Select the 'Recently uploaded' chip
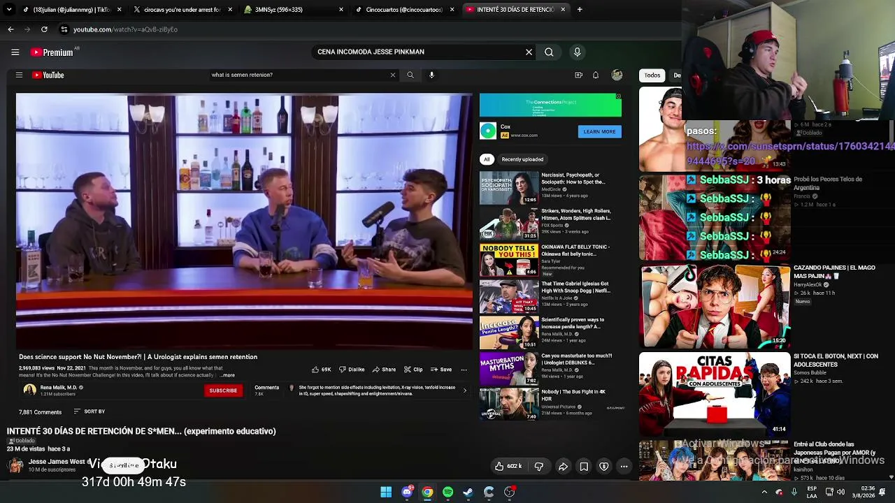 click(522, 159)
